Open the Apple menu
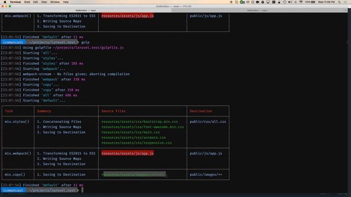The image size is (351, 197). pyautogui.click(x=5, y=2)
